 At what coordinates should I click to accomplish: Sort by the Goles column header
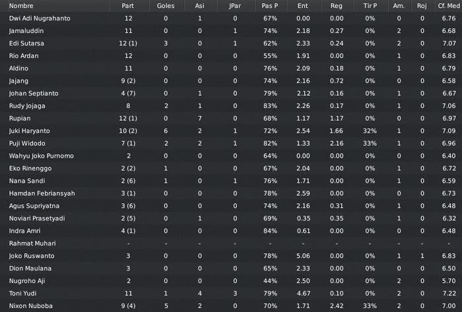coord(166,6)
